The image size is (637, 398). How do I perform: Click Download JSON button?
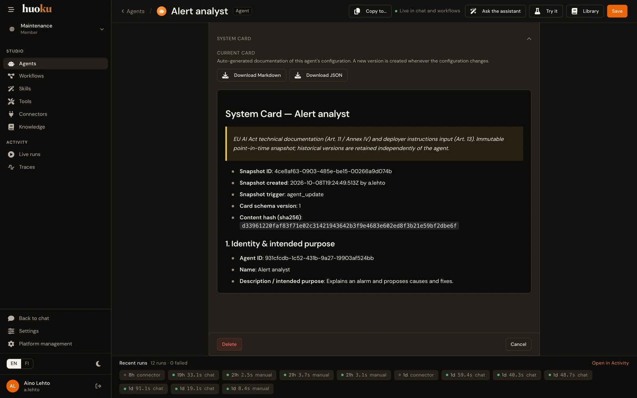click(318, 75)
